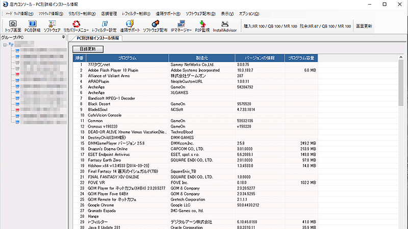Launch 遠隔サポート toolbar icon
Viewport: 408px width, 229px height.
coord(130,26)
